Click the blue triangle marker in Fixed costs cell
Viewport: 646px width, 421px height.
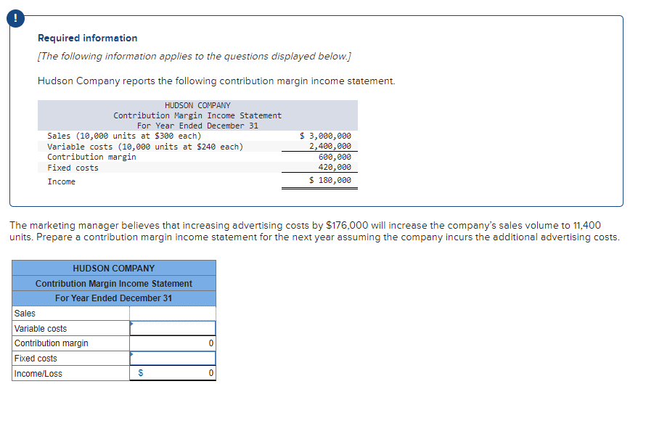pos(133,355)
